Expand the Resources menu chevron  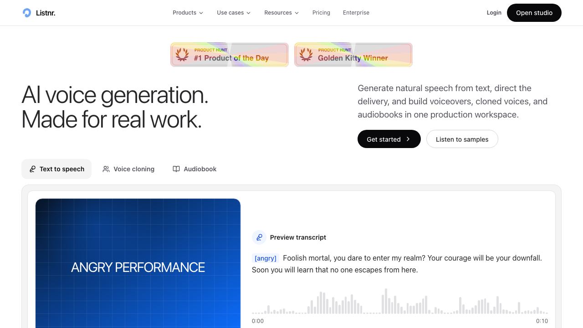point(297,13)
